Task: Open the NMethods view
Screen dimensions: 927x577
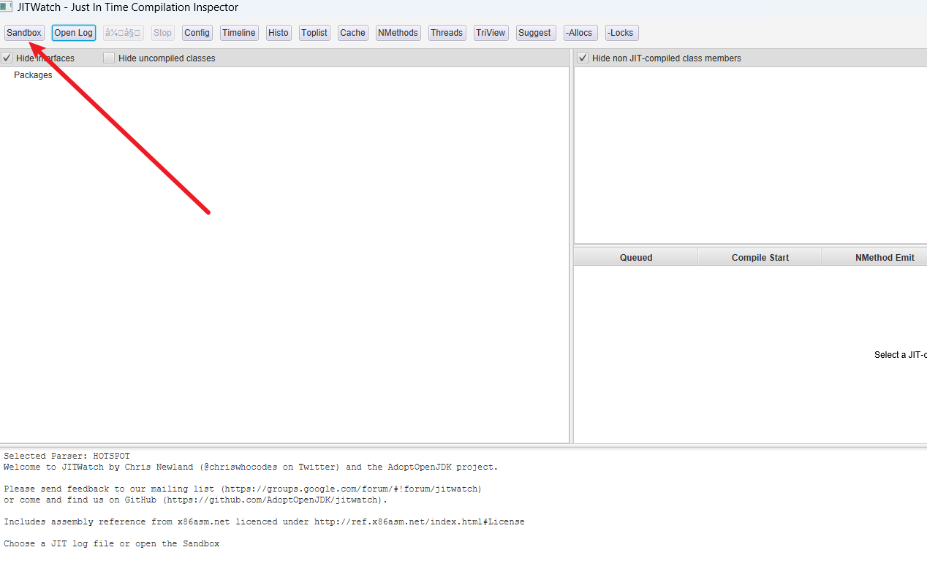Action: (x=398, y=33)
